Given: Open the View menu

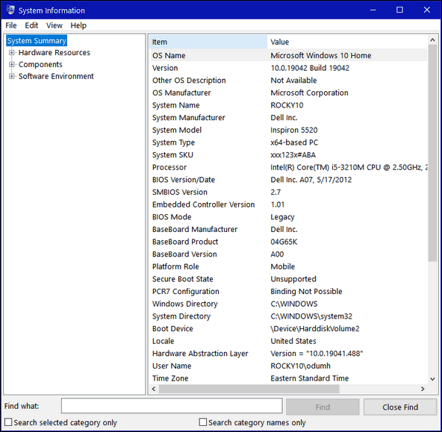Looking at the screenshot, I should [x=54, y=25].
